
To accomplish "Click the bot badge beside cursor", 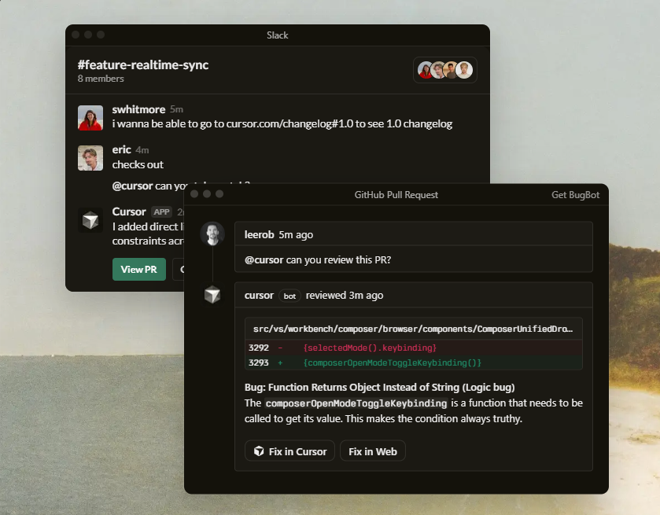I will [x=289, y=296].
